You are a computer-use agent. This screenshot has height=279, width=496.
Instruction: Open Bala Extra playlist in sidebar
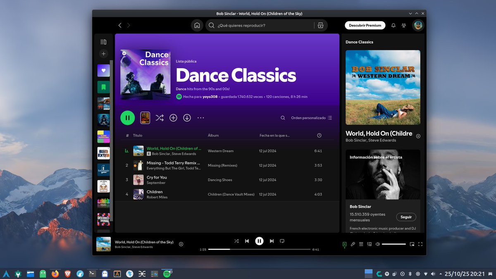point(103,153)
